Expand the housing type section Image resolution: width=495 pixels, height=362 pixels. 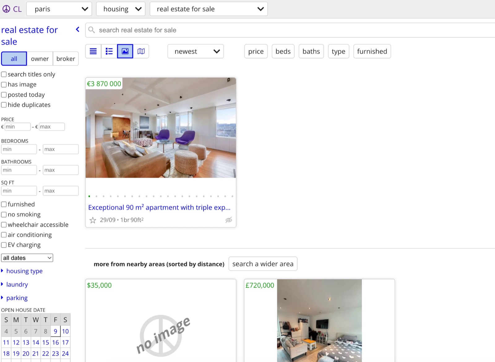coord(22,271)
